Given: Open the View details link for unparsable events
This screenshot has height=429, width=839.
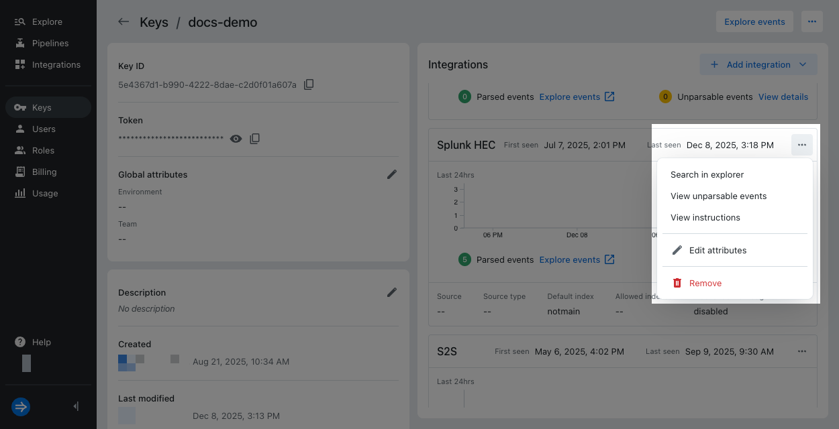Looking at the screenshot, I should click(x=783, y=97).
